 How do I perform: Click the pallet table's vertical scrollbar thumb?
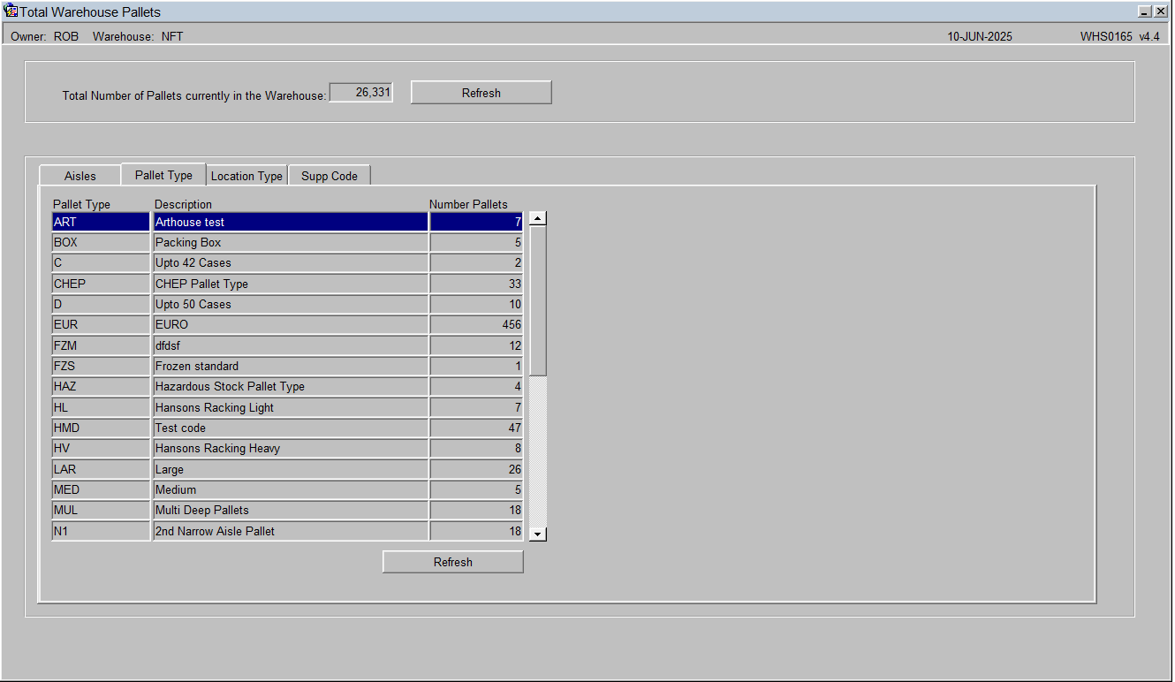pyautogui.click(x=538, y=301)
